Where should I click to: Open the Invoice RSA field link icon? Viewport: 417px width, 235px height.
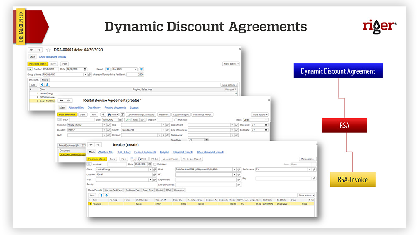coord(239,169)
